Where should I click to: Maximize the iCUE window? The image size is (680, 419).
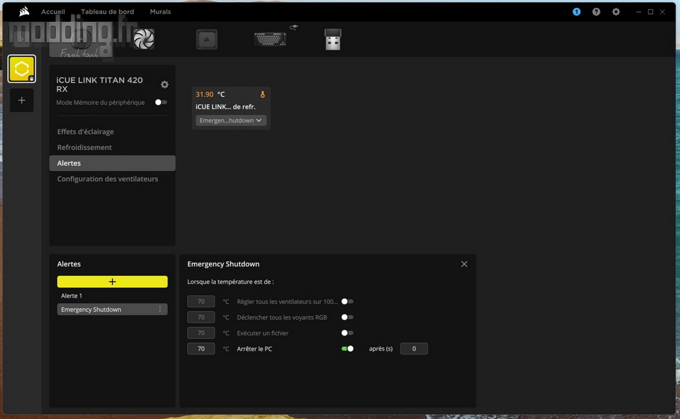(651, 12)
